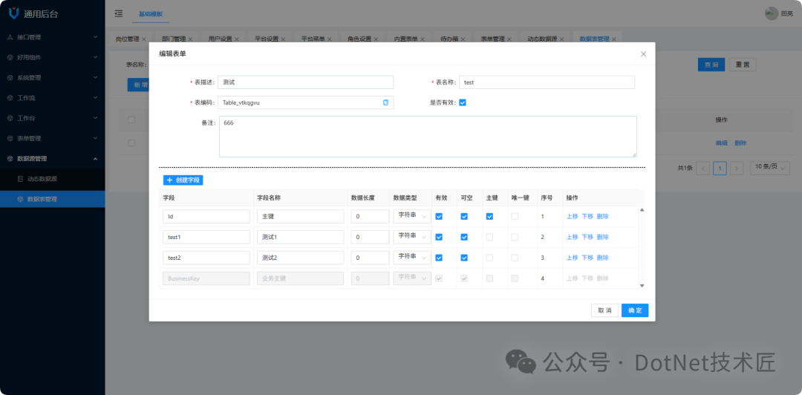Click the 通用后台 logo icon
802x395 pixels.
(x=13, y=13)
